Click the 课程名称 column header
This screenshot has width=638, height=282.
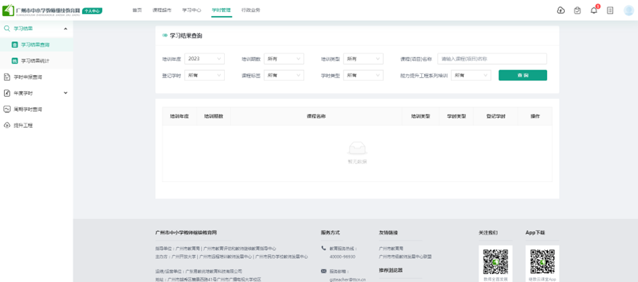pos(316,116)
